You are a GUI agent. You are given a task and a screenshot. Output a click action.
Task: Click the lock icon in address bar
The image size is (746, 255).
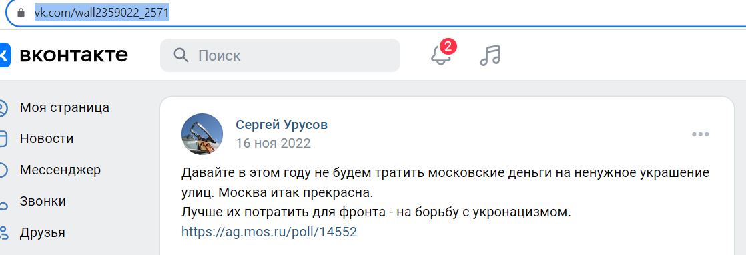[21, 13]
